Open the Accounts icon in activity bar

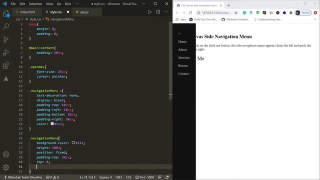[6, 154]
